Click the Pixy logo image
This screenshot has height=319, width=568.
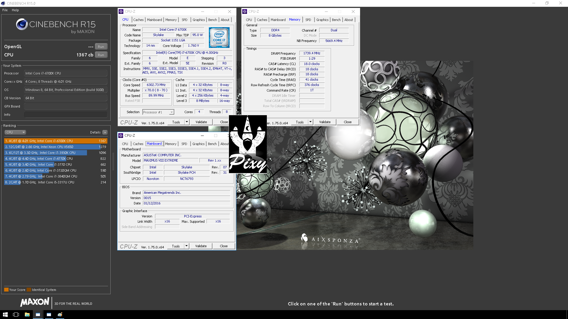[248, 144]
